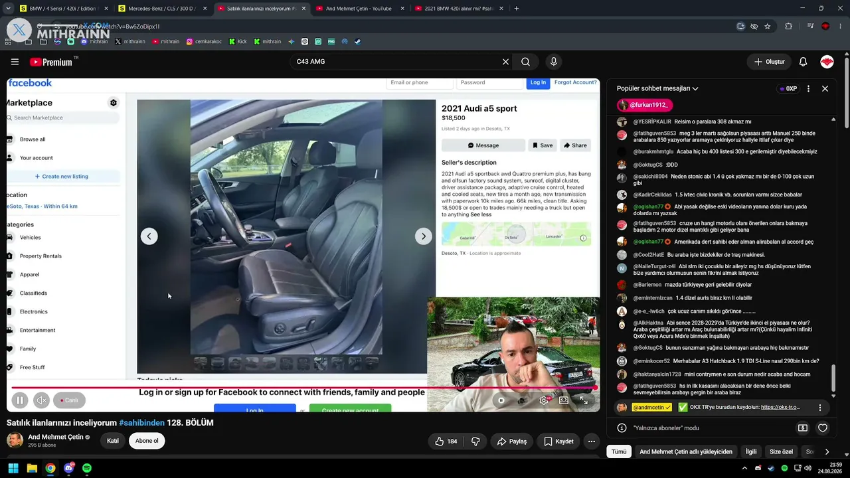The width and height of the screenshot is (850, 478).
Task: Open live chat options menu
Action: [x=808, y=88]
